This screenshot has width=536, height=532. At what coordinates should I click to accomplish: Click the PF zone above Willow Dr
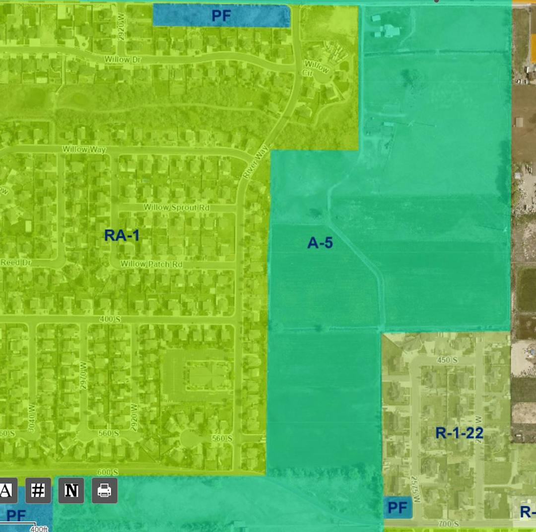tap(221, 16)
